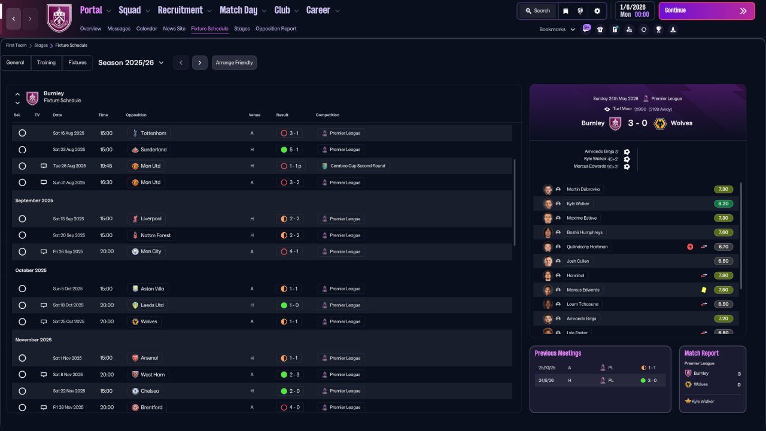
Task: Click the Liverpool club badge icon
Action: click(x=135, y=219)
